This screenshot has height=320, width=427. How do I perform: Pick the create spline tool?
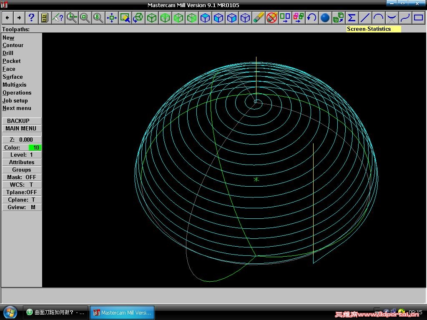[x=405, y=17]
